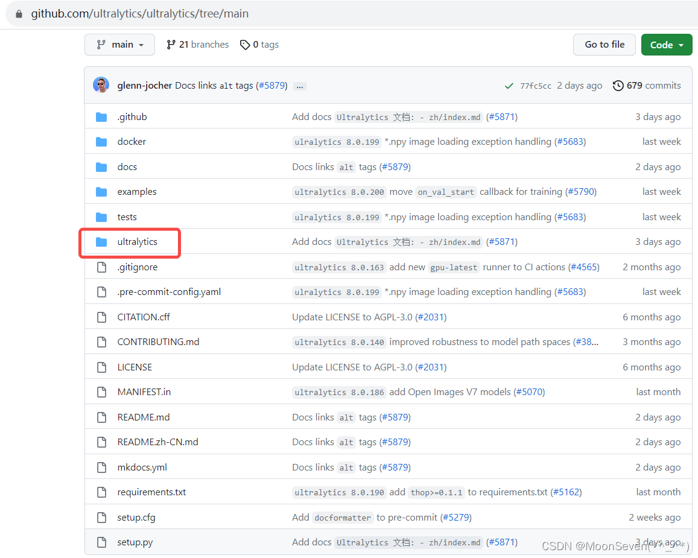Expand commit message ellipsis button

click(300, 86)
